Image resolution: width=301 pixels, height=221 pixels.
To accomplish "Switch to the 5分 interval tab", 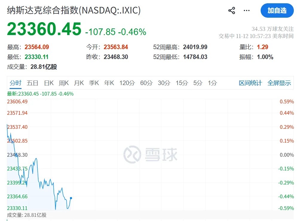I will 198,83.
